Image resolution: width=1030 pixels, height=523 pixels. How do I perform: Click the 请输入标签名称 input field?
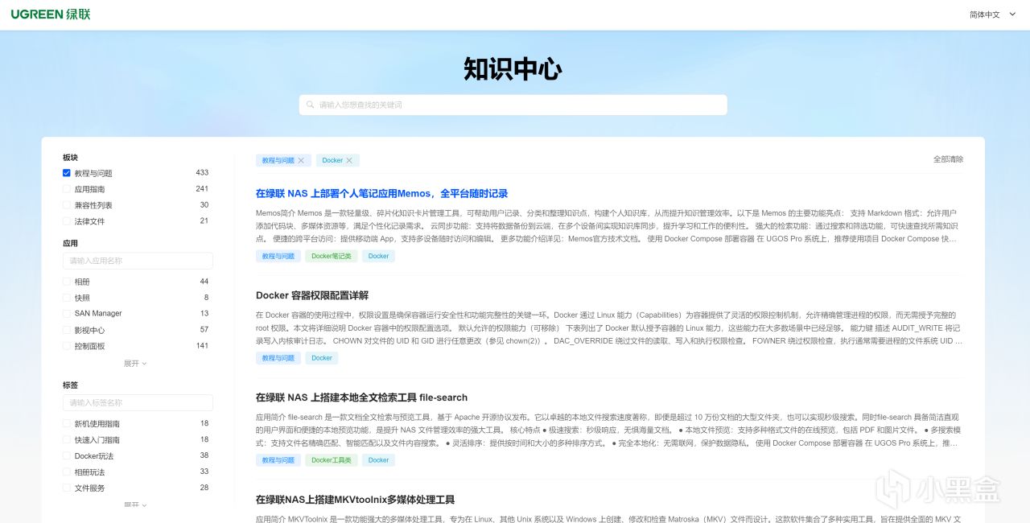pyautogui.click(x=138, y=402)
